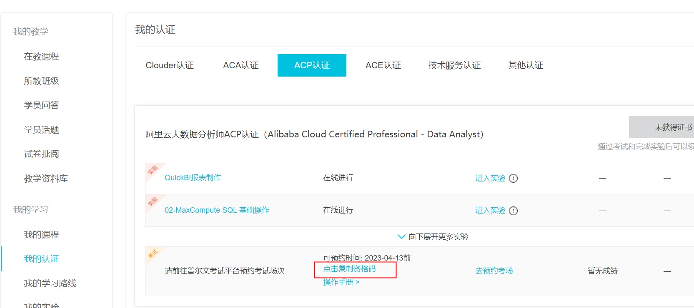Click 进入实验 for MaxCompute SQL
Viewport: 694px width, 308px height.
point(490,210)
